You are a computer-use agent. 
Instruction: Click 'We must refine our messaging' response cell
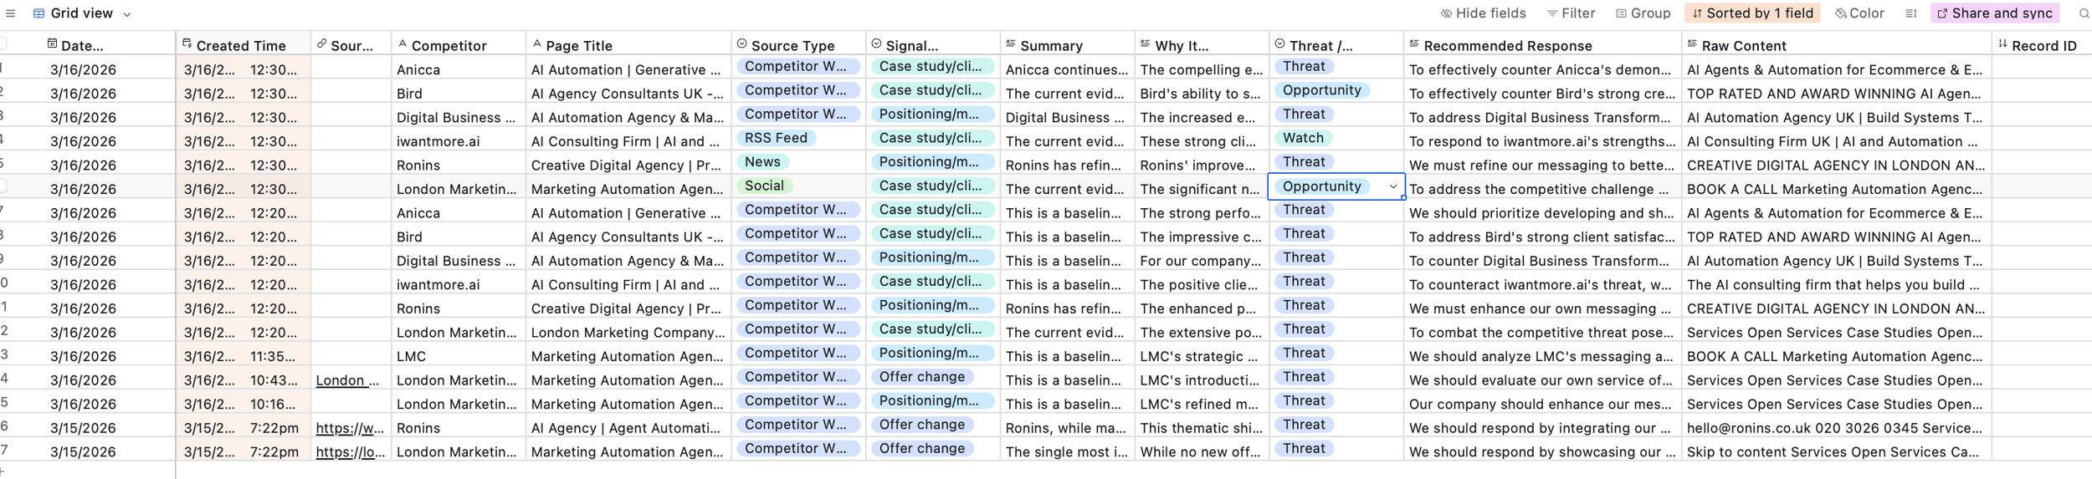1542,166
